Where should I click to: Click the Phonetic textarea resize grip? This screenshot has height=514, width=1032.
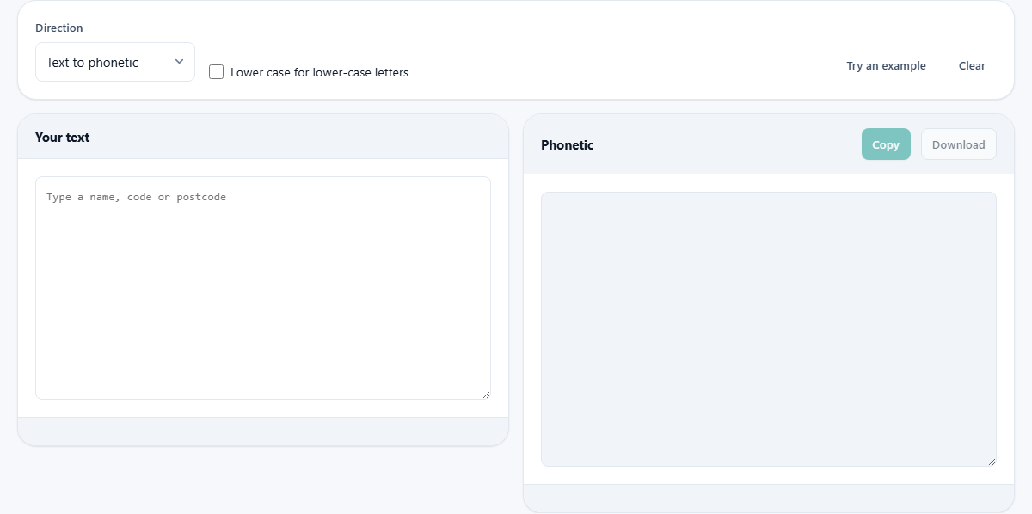[x=992, y=462]
